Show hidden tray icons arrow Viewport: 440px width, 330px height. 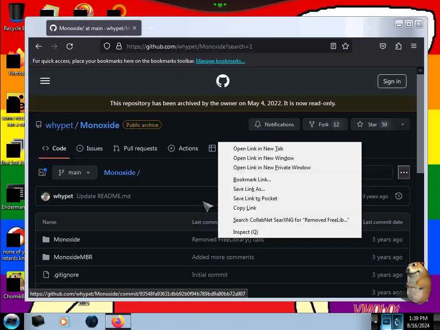click(376, 321)
